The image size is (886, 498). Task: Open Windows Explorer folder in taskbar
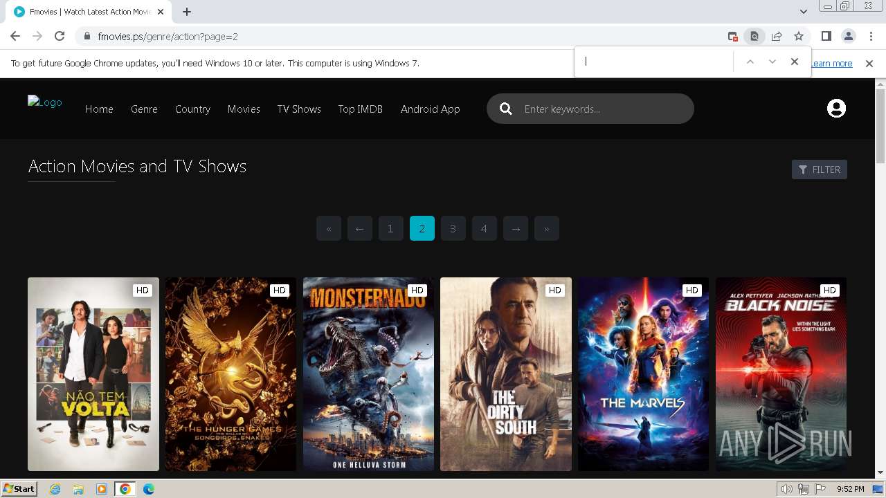(78, 489)
